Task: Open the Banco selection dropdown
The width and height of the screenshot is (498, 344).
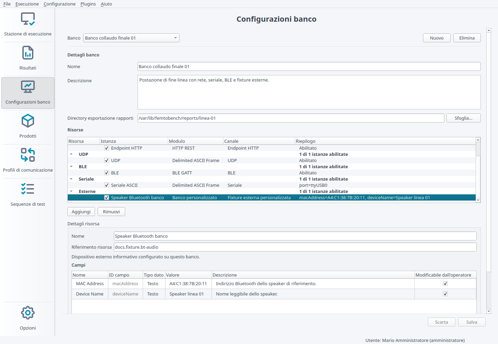Action: [x=131, y=38]
